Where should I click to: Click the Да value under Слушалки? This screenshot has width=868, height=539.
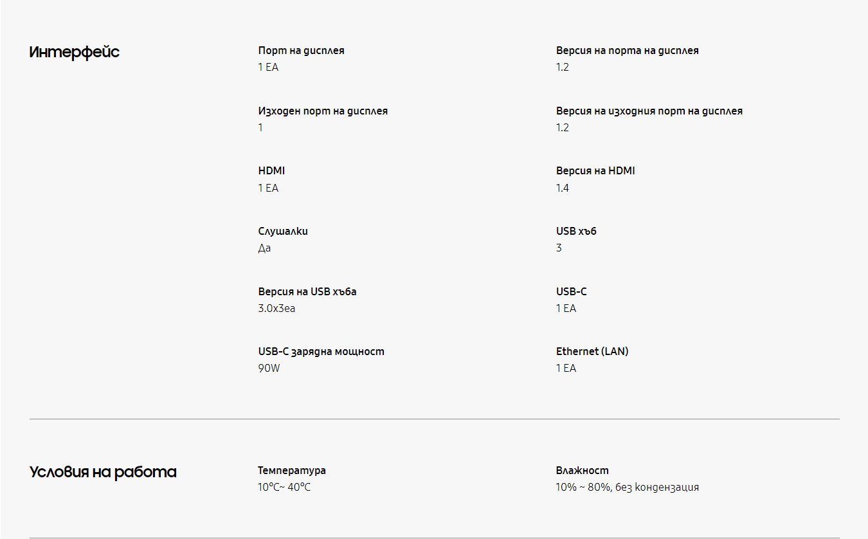(264, 248)
